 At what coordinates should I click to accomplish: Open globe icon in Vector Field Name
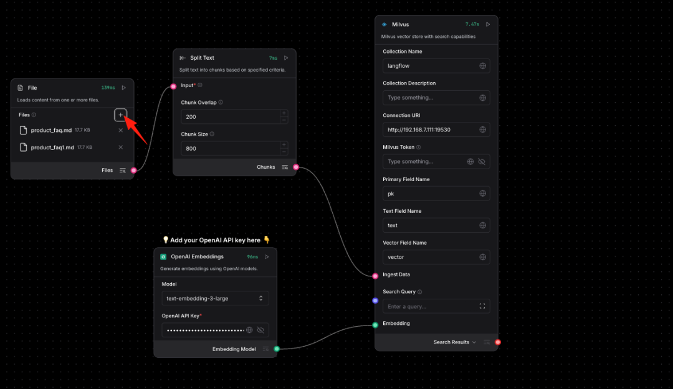[483, 257]
